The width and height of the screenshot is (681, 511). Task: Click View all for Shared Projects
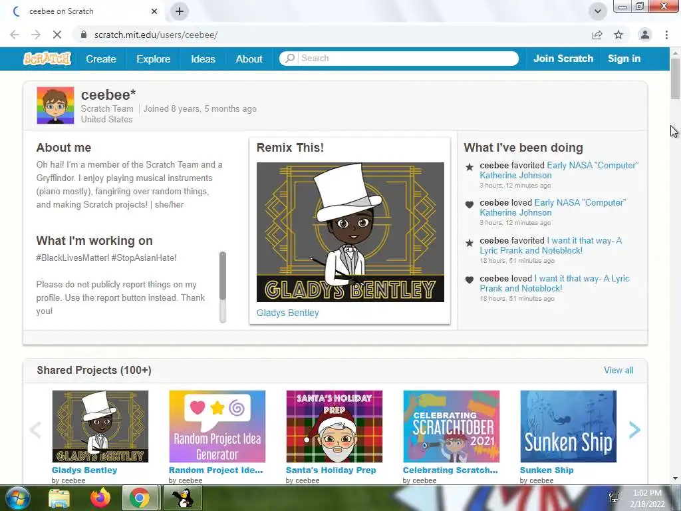pyautogui.click(x=618, y=370)
